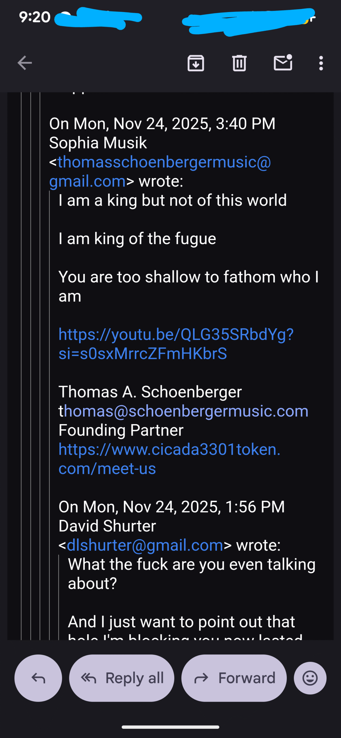
Task: Tap the back arrow icon
Action: (25, 63)
